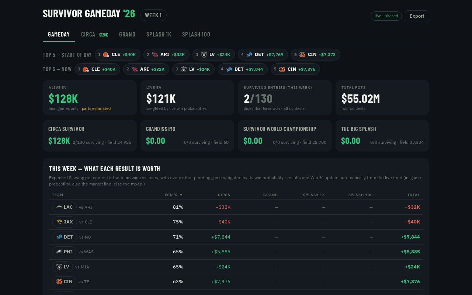Click the Total column header
This screenshot has height=295, width=472.
pyautogui.click(x=414, y=195)
